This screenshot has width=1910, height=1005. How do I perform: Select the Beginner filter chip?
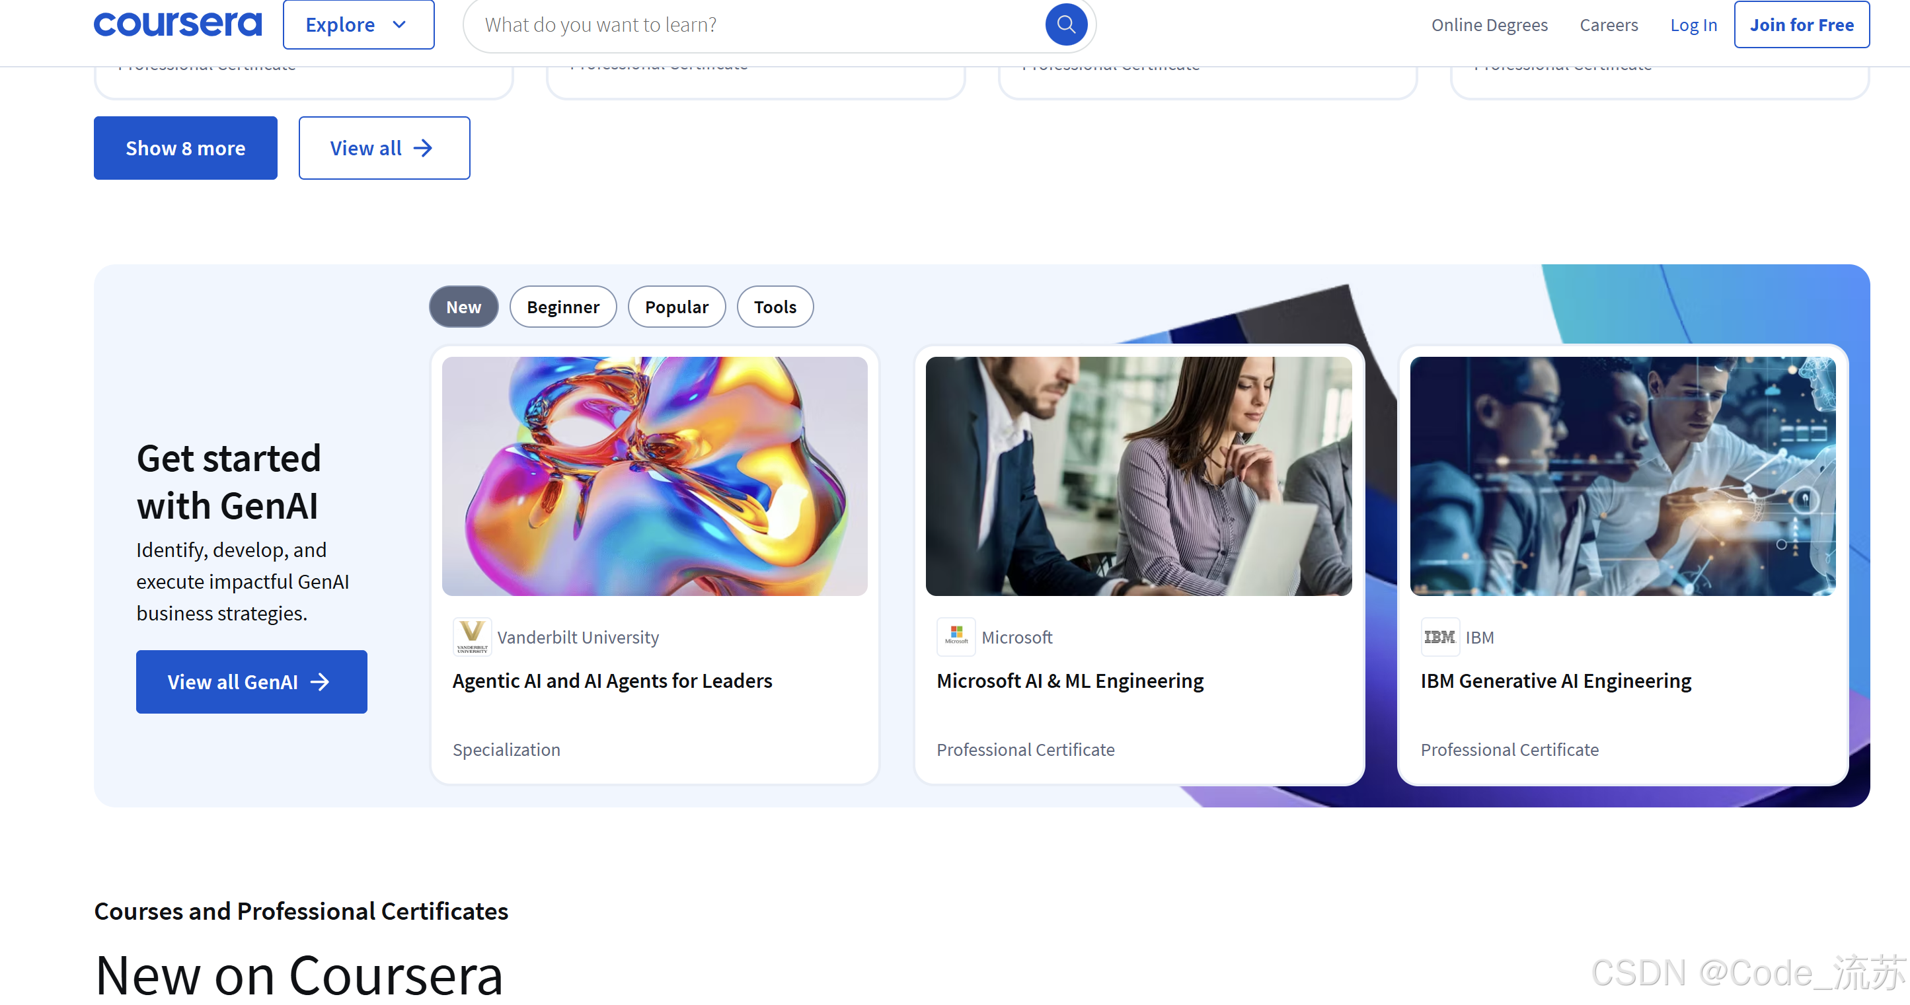[563, 307]
